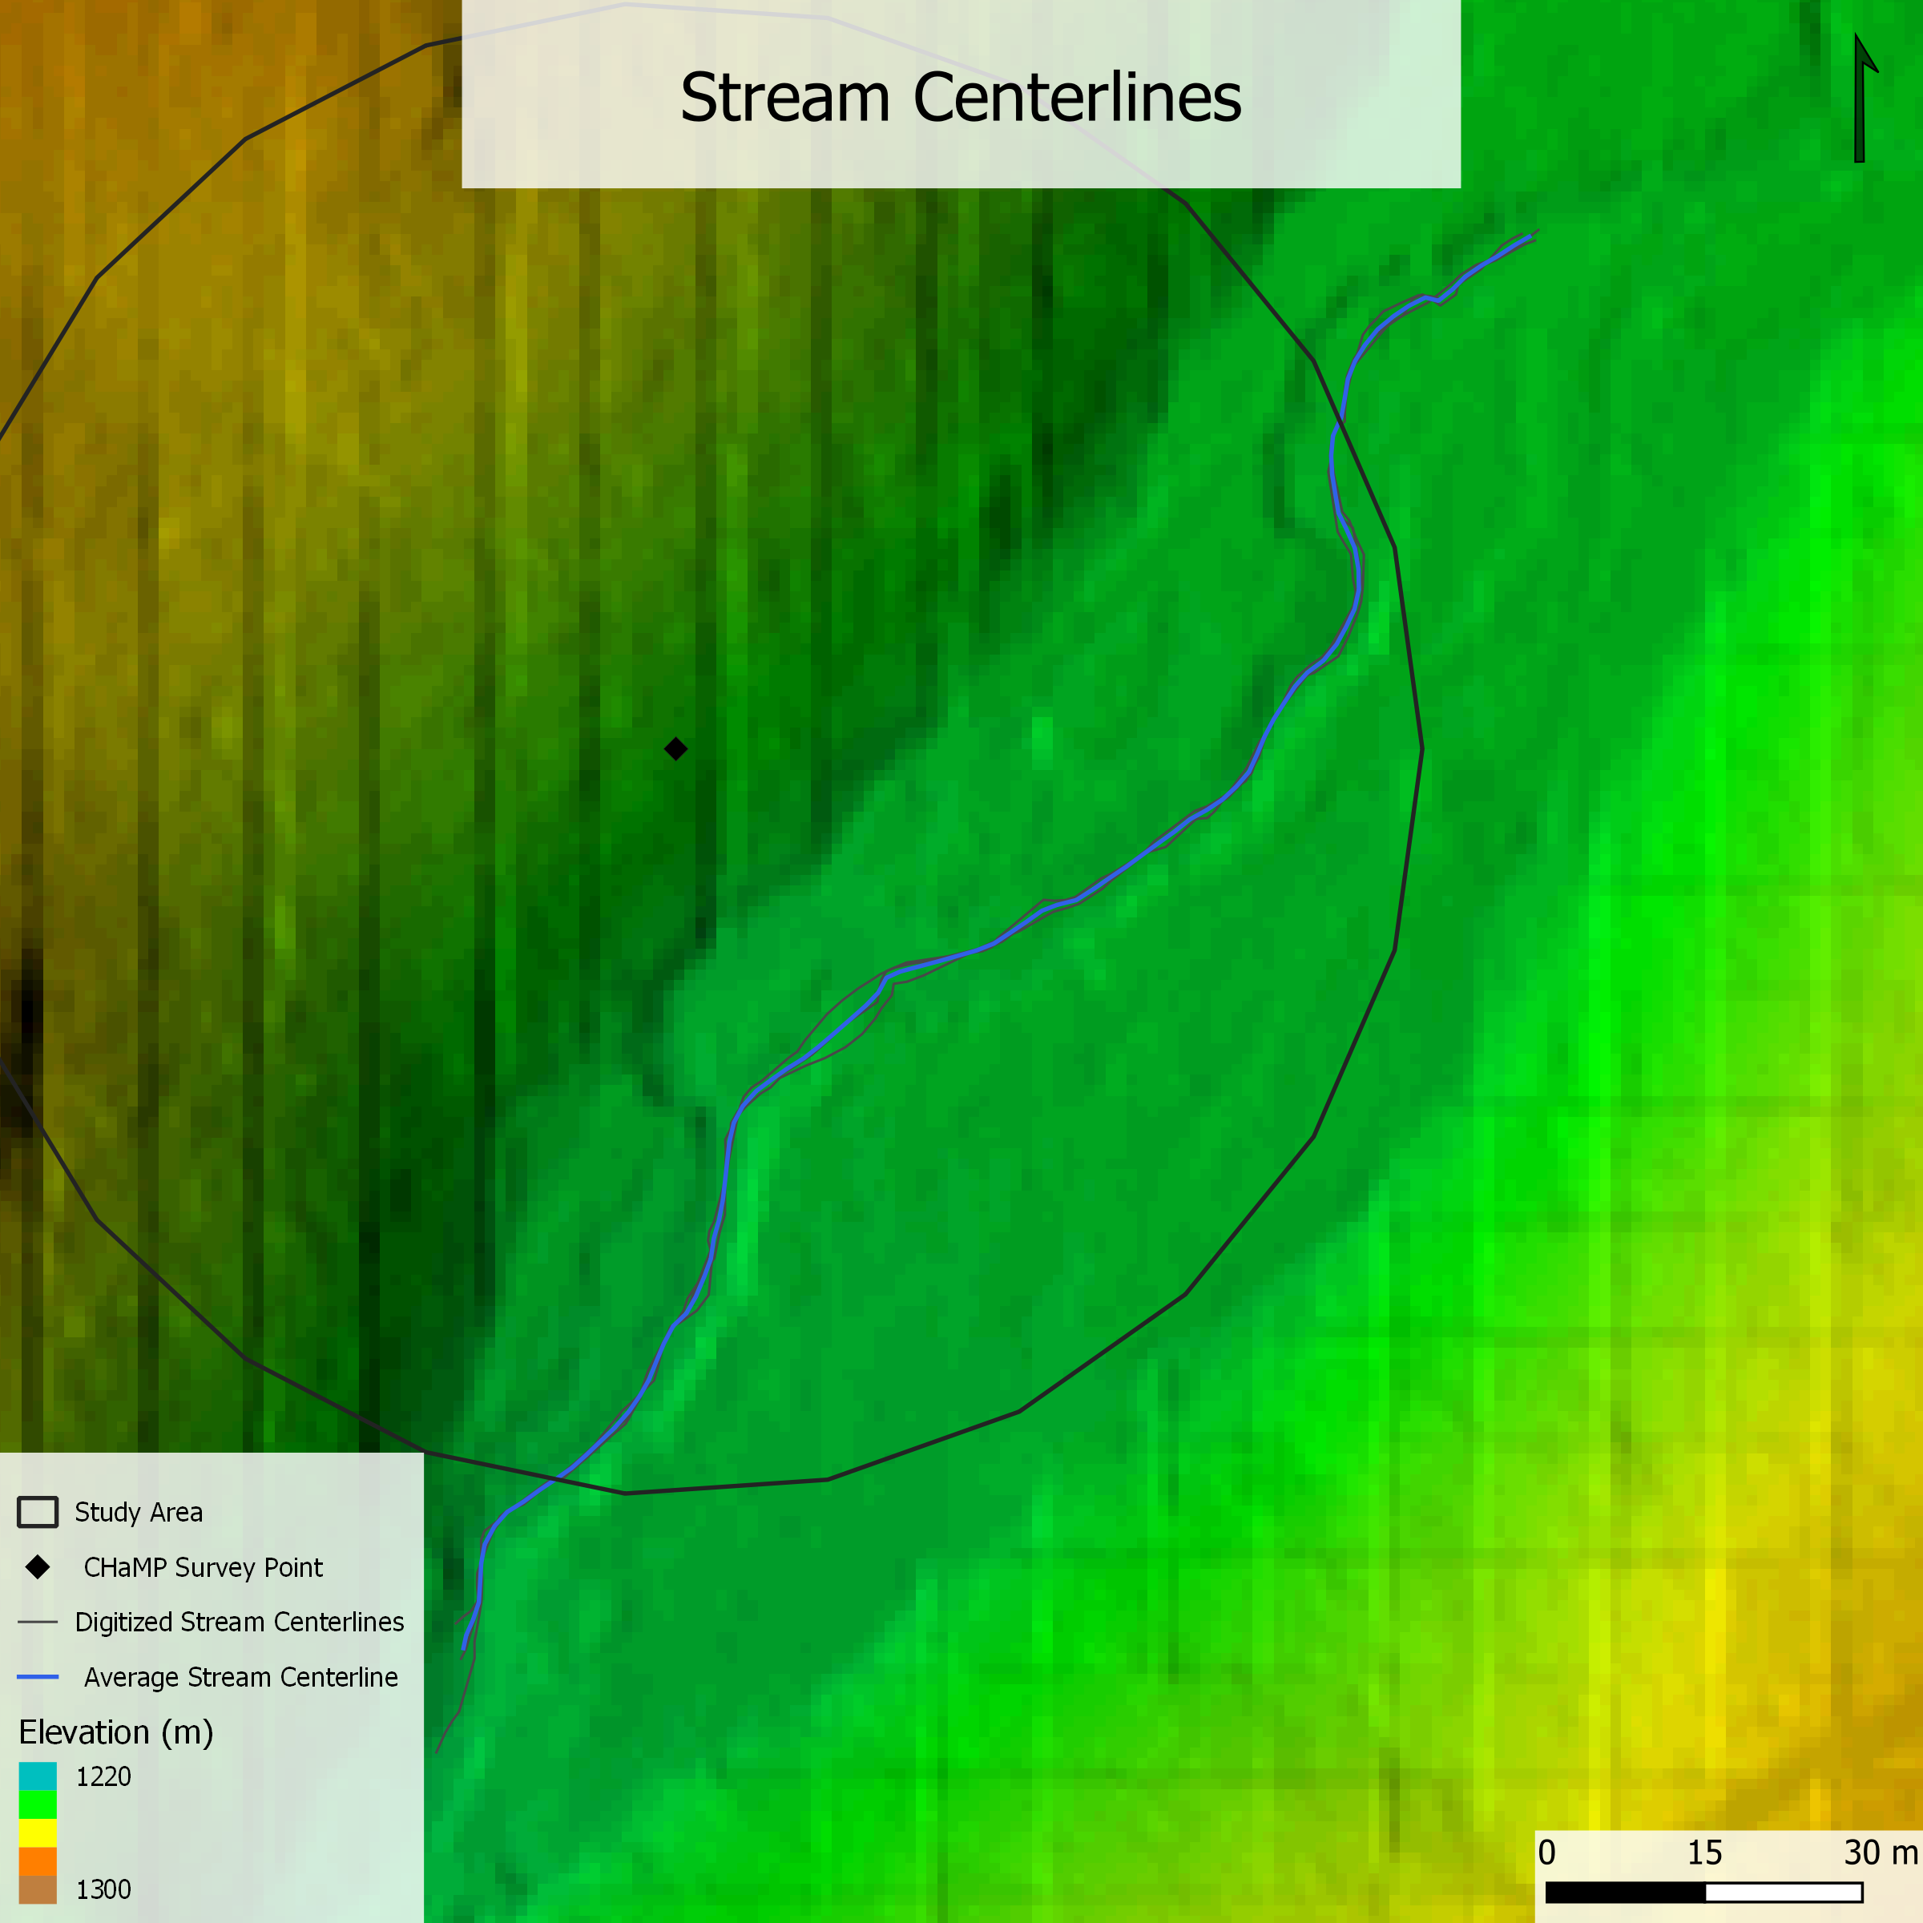
Task: Click the bright green elevation swatch
Action: click(x=38, y=1804)
